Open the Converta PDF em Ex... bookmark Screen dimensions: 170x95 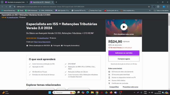pos(79,11)
